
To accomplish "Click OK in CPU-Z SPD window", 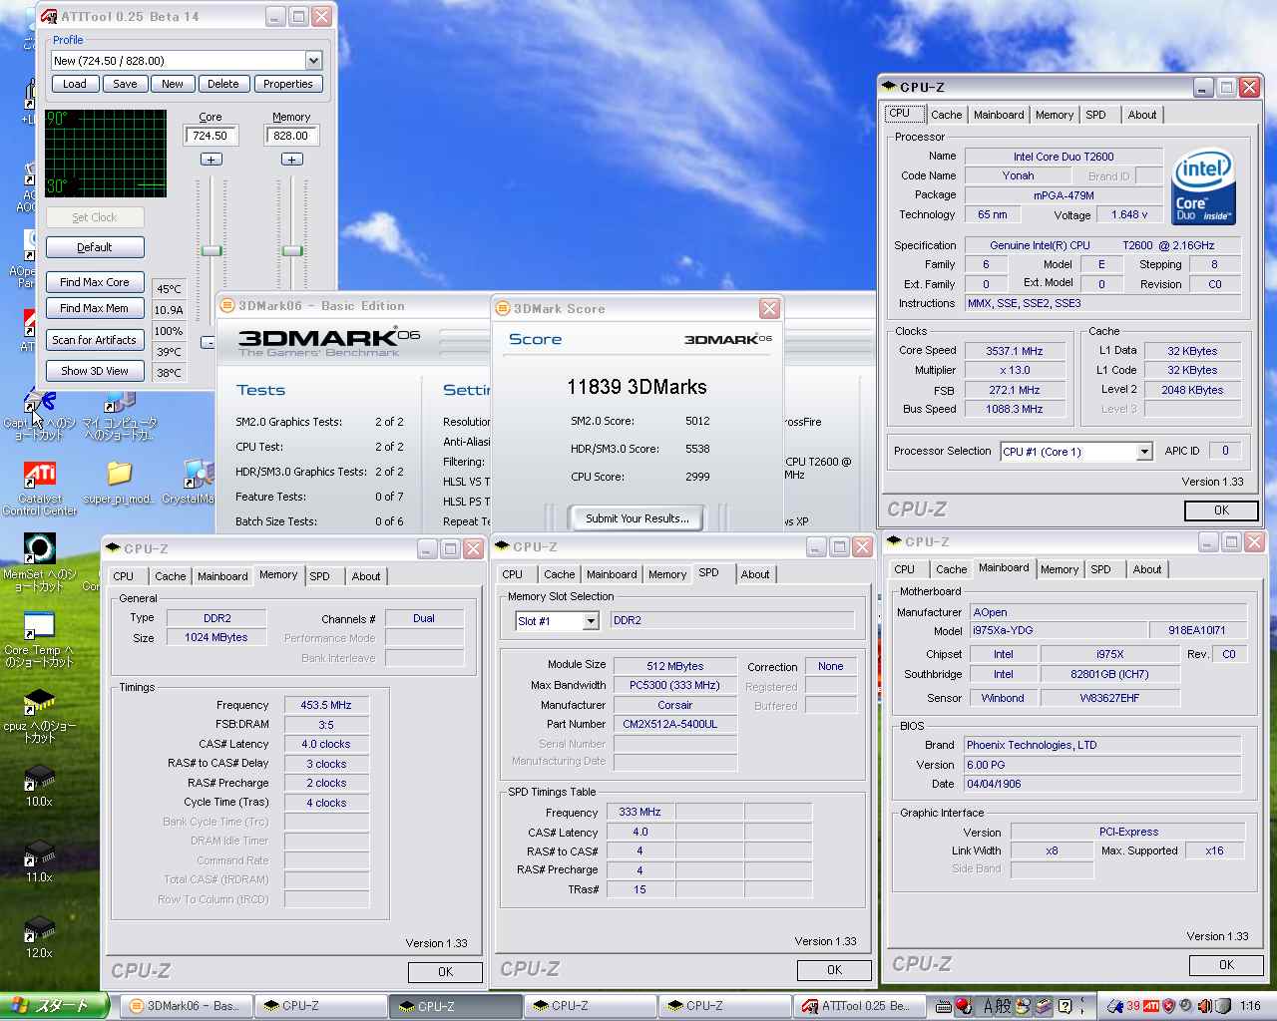I will (x=834, y=970).
